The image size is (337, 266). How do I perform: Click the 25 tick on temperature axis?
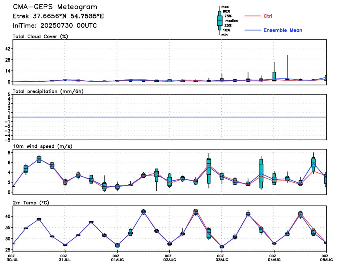[x=8, y=250]
